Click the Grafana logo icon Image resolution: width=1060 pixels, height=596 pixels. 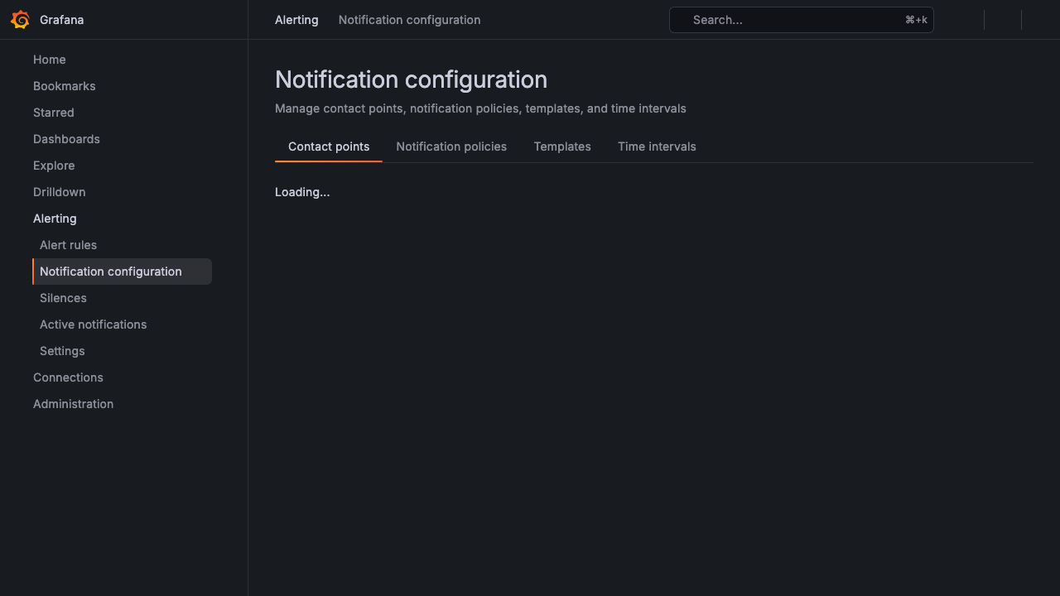click(21, 20)
